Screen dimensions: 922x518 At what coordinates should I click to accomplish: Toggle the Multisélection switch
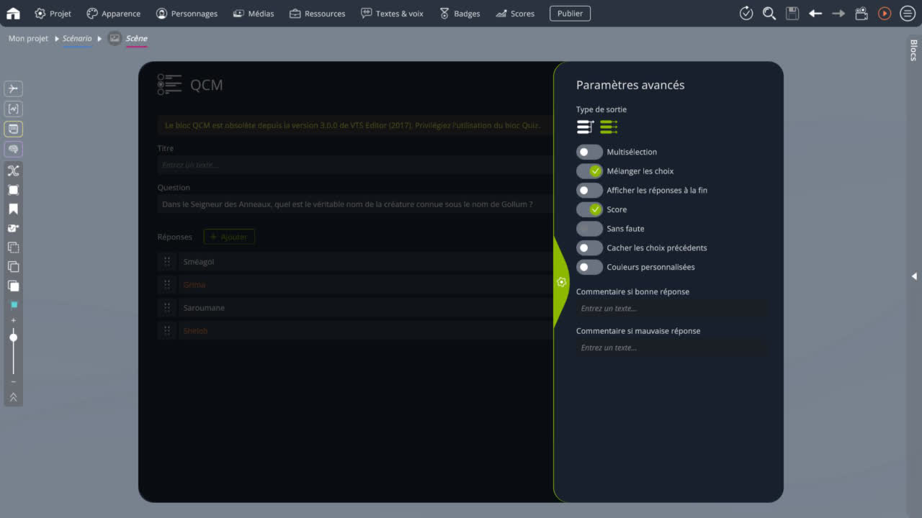click(589, 152)
